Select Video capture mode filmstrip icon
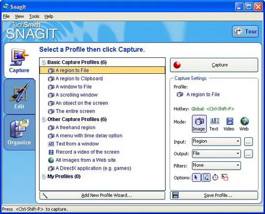 [x=229, y=124]
